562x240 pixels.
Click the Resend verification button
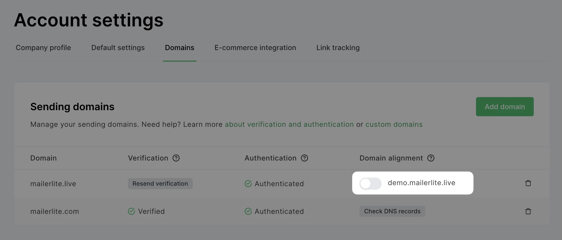pos(160,184)
